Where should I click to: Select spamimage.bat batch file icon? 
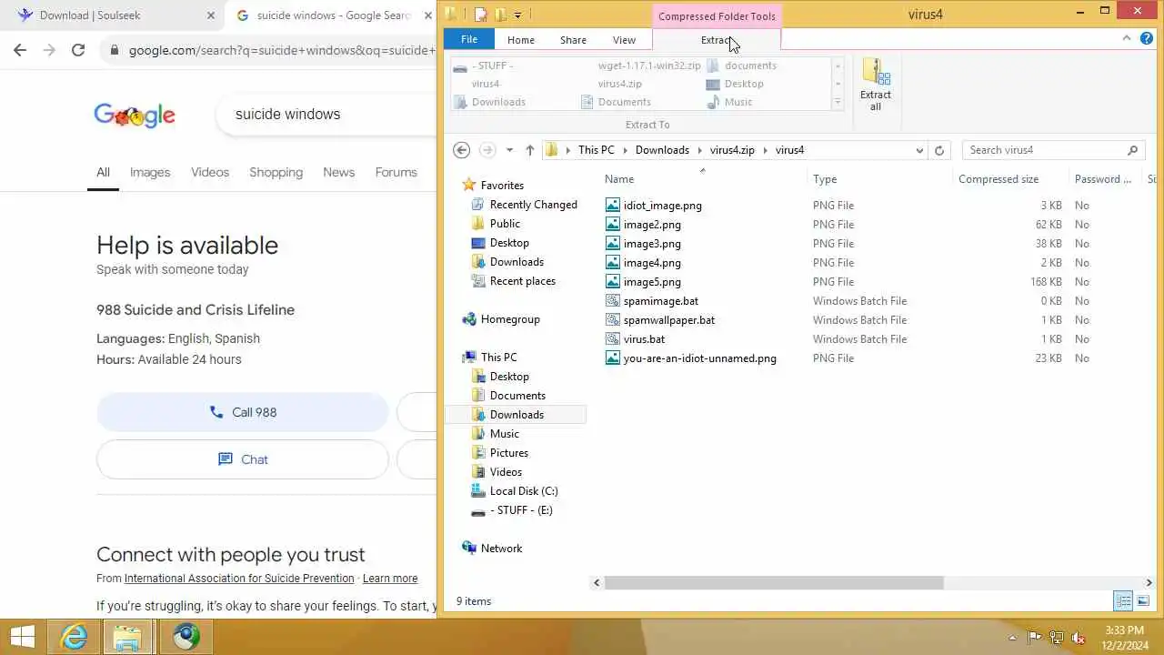613,301
